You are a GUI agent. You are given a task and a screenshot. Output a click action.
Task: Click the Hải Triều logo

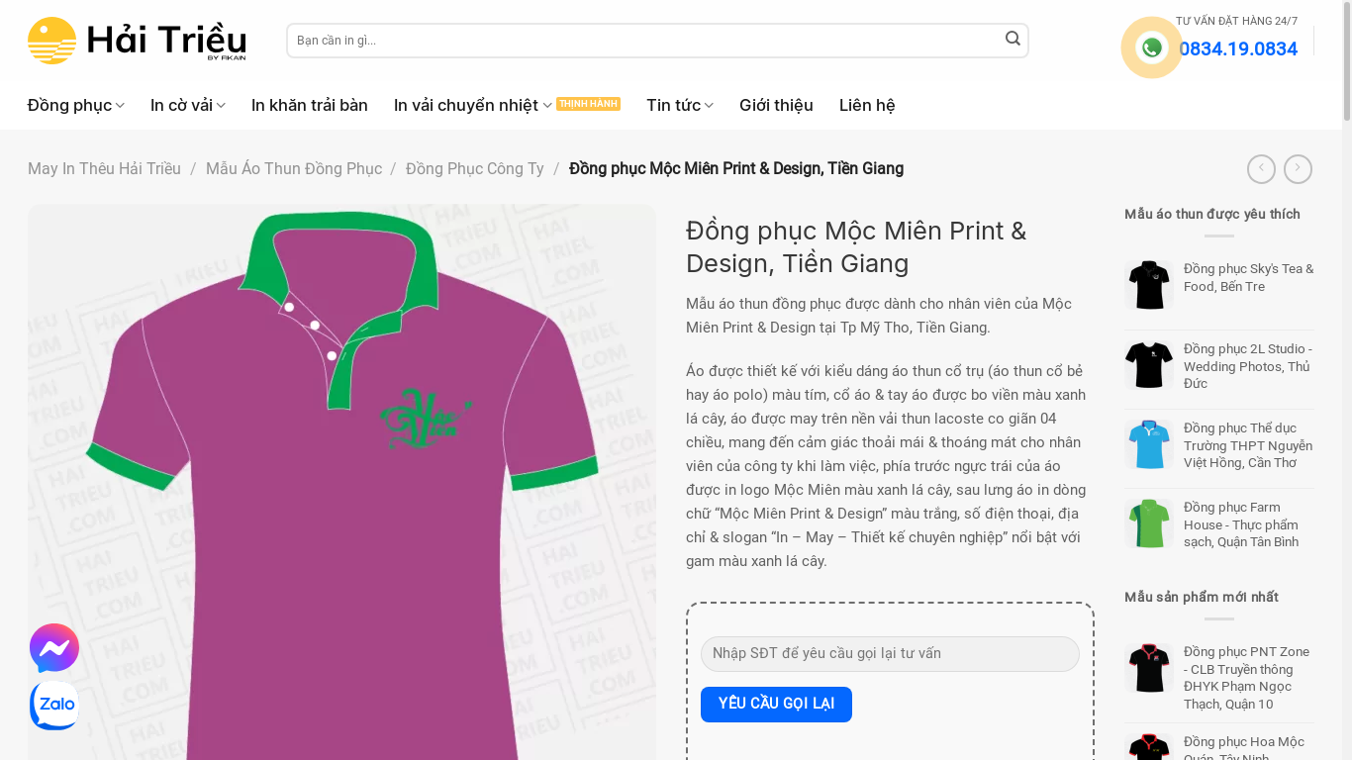click(x=137, y=41)
